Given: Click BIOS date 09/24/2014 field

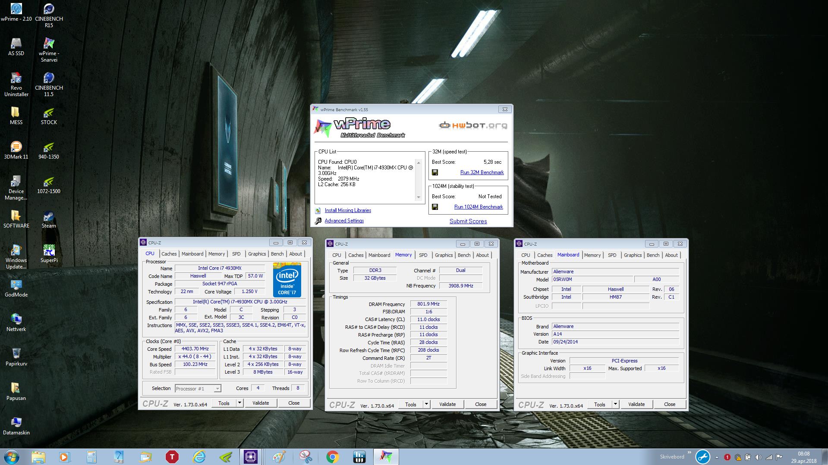Looking at the screenshot, I should (615, 342).
